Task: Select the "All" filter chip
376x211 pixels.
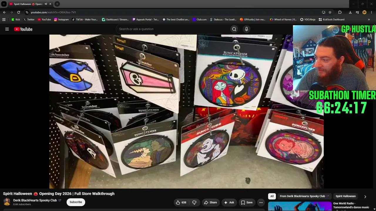Action: (x=272, y=196)
